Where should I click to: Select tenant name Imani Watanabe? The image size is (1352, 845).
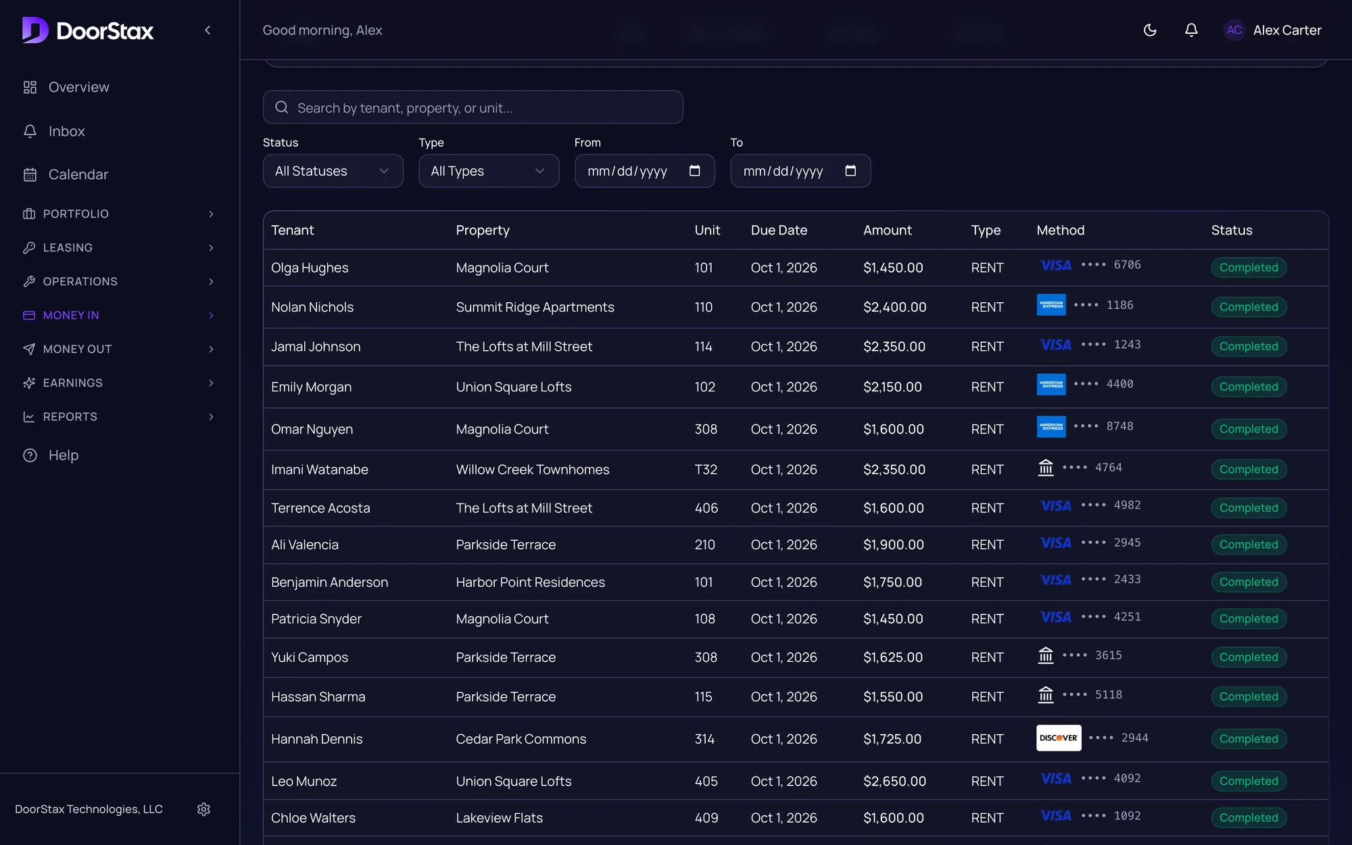[320, 469]
